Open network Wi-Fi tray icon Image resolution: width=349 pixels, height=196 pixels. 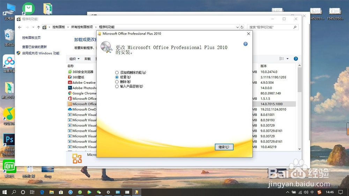pyautogui.click(x=300, y=192)
